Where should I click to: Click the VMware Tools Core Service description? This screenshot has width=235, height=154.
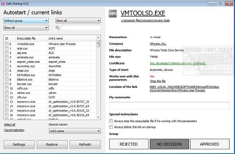[x=167, y=50]
